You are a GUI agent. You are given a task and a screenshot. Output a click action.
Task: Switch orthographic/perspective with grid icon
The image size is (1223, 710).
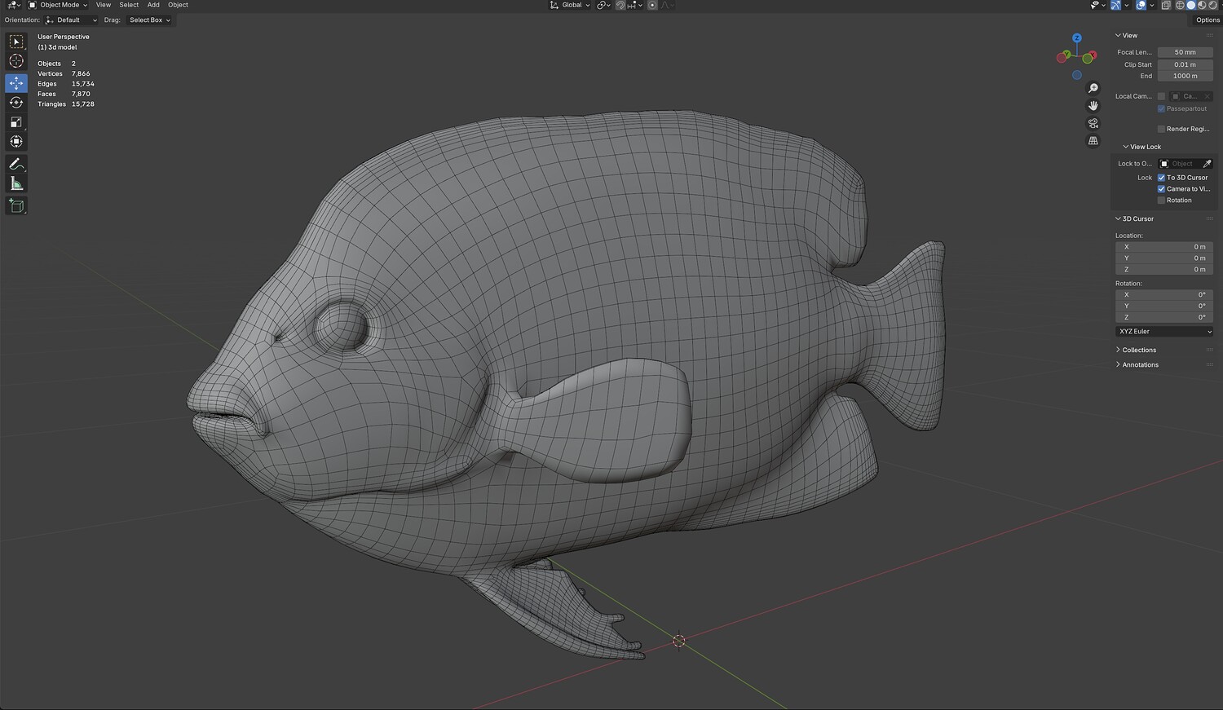pos(1093,141)
